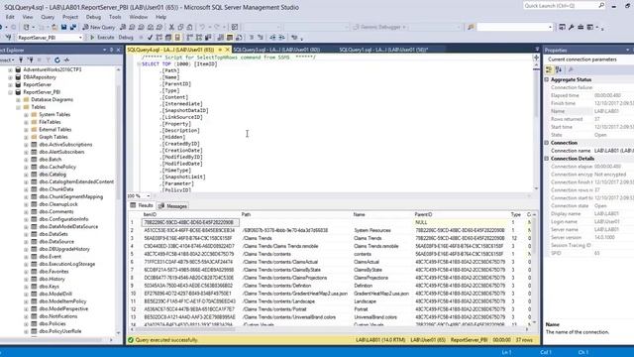Image resolution: width=634 pixels, height=357 pixels.
Task: Open the ReportServer_PBI database dropdown
Action: pos(80,38)
